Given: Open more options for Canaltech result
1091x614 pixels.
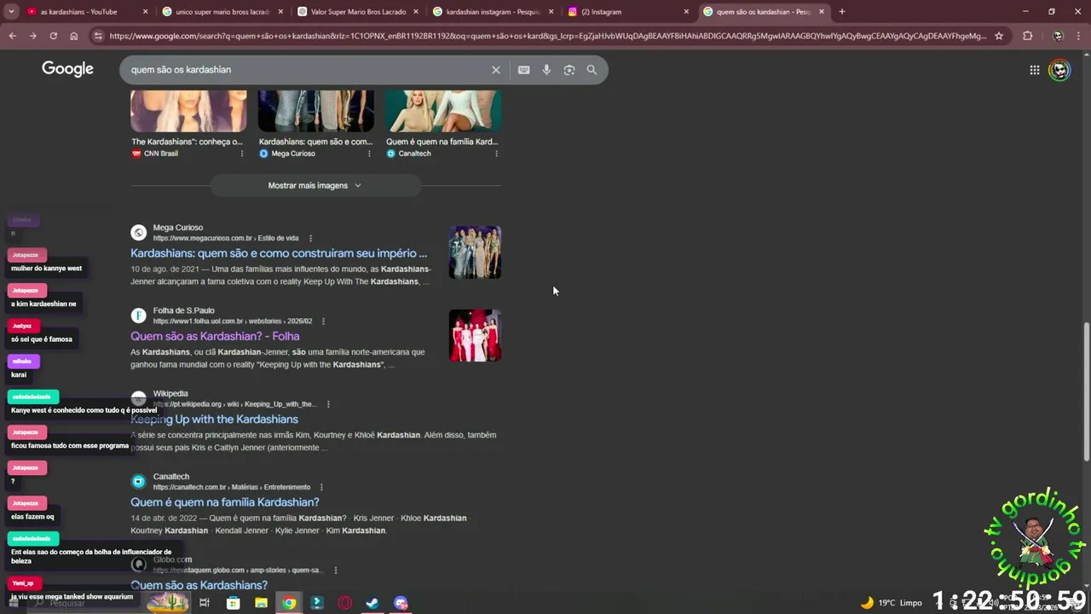Looking at the screenshot, I should [321, 487].
